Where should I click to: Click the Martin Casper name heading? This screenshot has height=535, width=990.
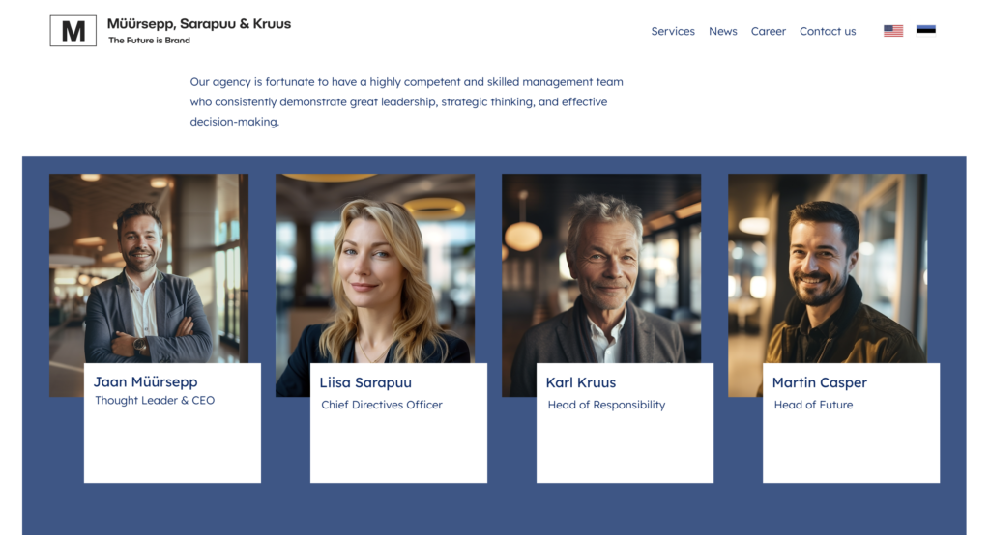[819, 382]
